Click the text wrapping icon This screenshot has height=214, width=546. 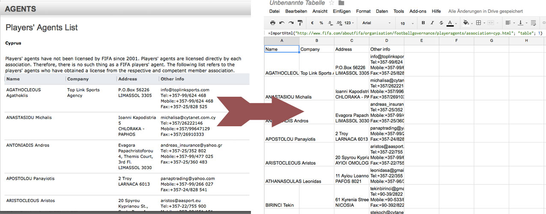534,23
